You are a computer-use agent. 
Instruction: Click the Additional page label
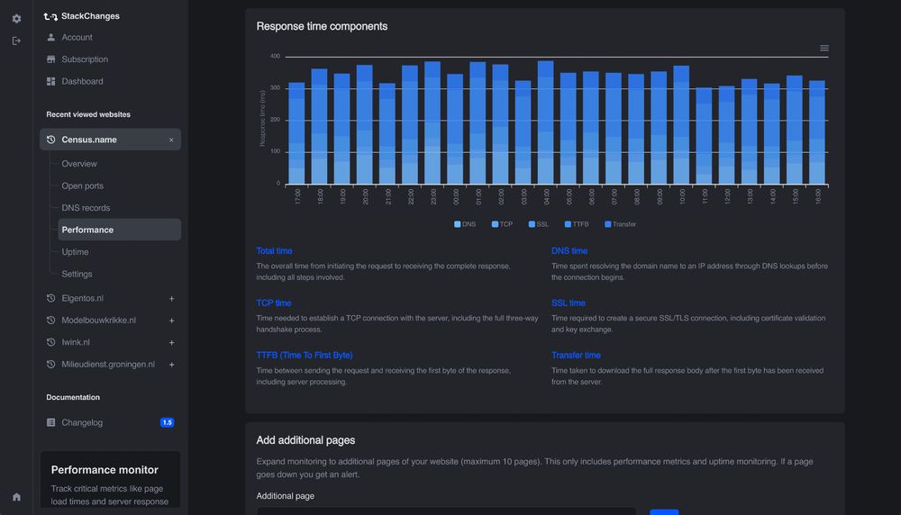click(285, 496)
